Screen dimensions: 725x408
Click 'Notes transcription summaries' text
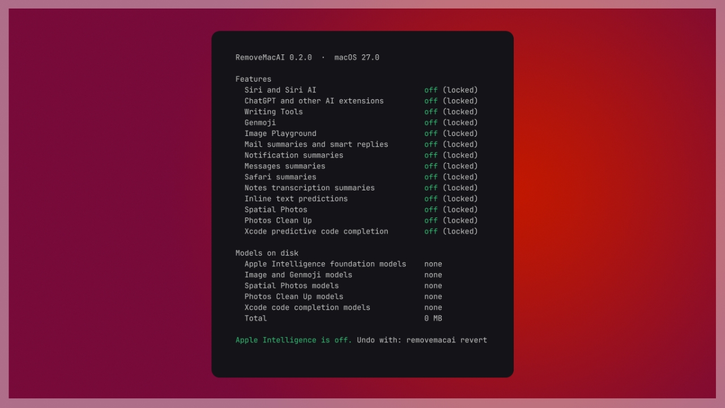[310, 188]
